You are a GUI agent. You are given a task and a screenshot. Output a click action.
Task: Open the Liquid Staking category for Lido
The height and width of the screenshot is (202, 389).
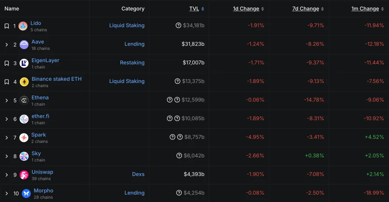[x=127, y=25]
